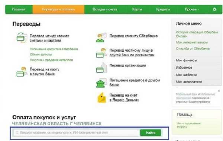Click the Перевод клиенту Сбербанка icon
Screen dimensions: 223x141
101,37
